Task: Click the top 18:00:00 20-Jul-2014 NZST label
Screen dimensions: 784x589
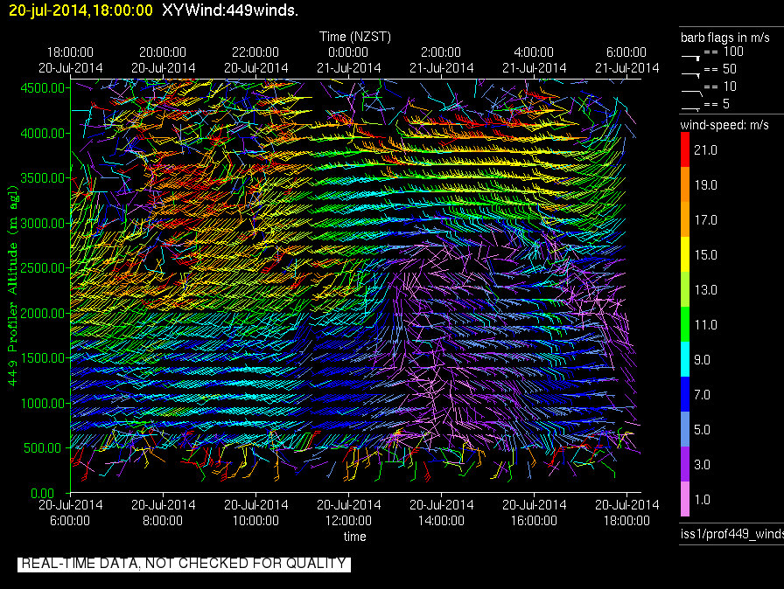Action: [x=71, y=60]
